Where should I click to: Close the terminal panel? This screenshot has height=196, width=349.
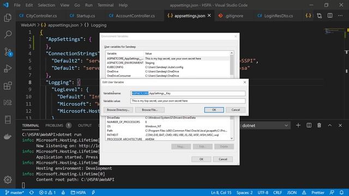coord(340,126)
